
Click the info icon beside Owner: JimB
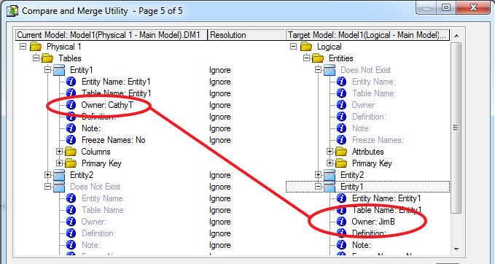click(341, 222)
